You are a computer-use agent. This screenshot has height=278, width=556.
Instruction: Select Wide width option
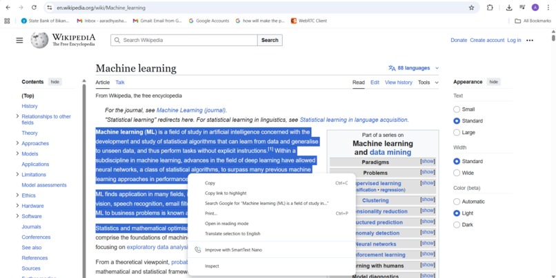pyautogui.click(x=457, y=173)
